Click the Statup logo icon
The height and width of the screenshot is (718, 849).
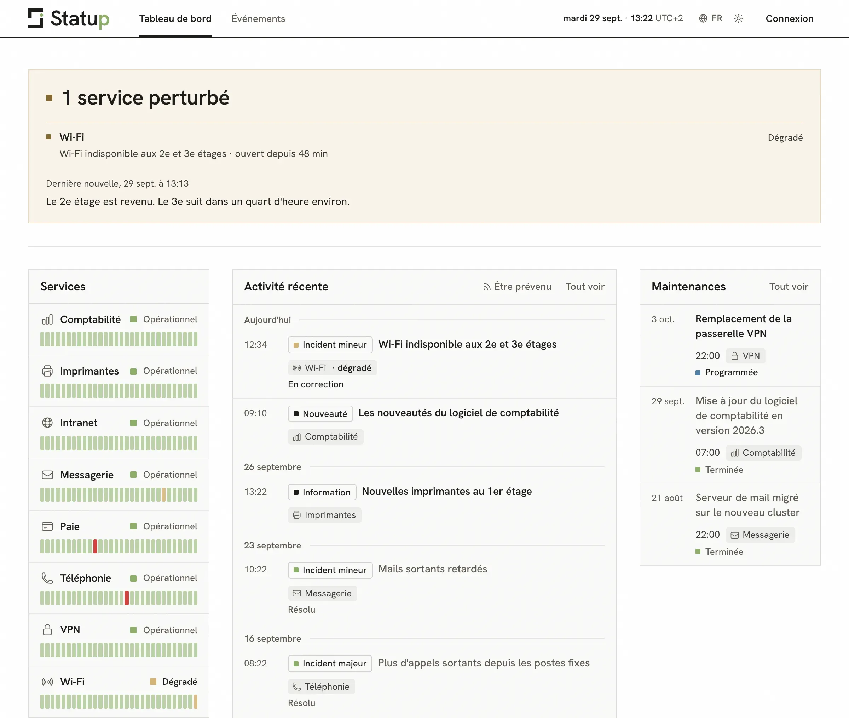click(x=36, y=18)
